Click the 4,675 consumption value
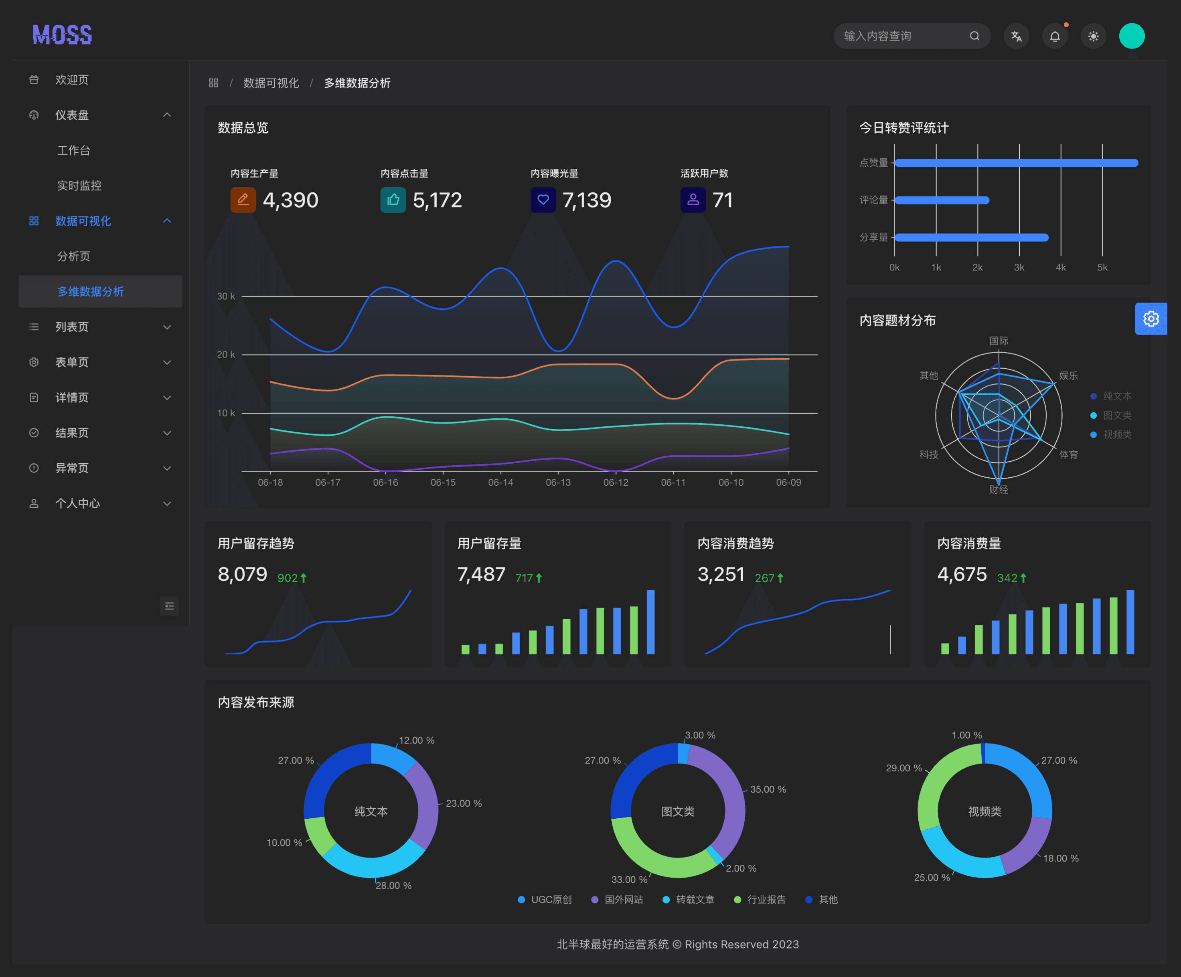 coord(962,574)
